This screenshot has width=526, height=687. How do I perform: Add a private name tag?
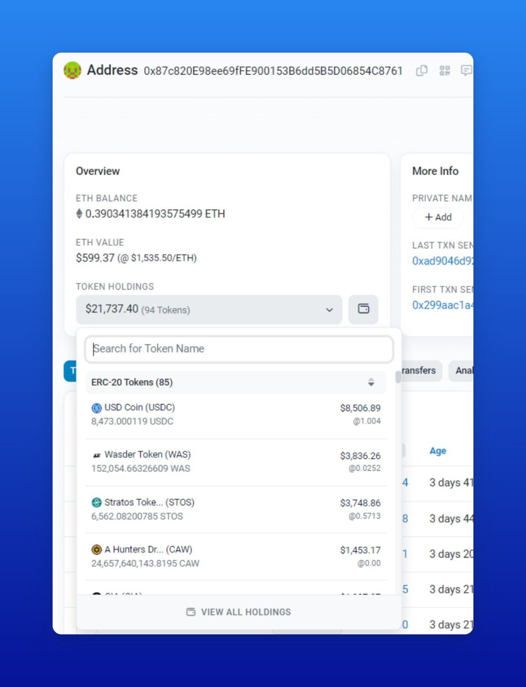438,217
